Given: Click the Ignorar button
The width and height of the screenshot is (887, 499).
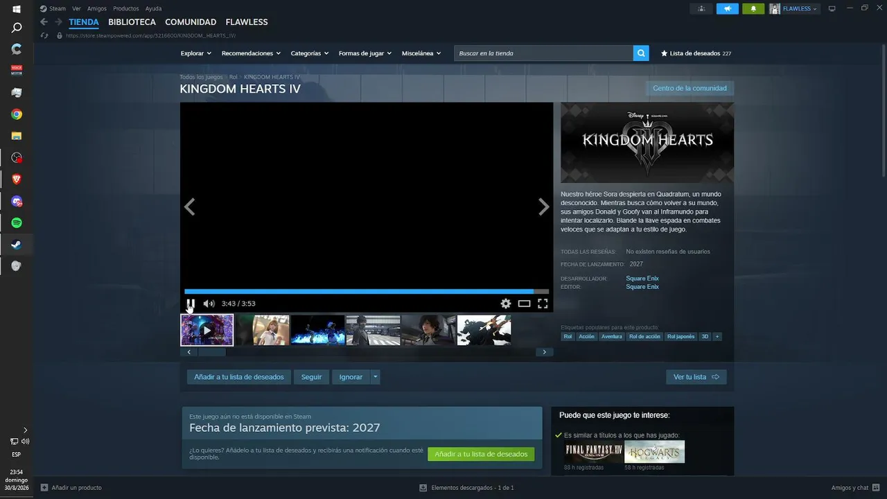Looking at the screenshot, I should (x=351, y=377).
